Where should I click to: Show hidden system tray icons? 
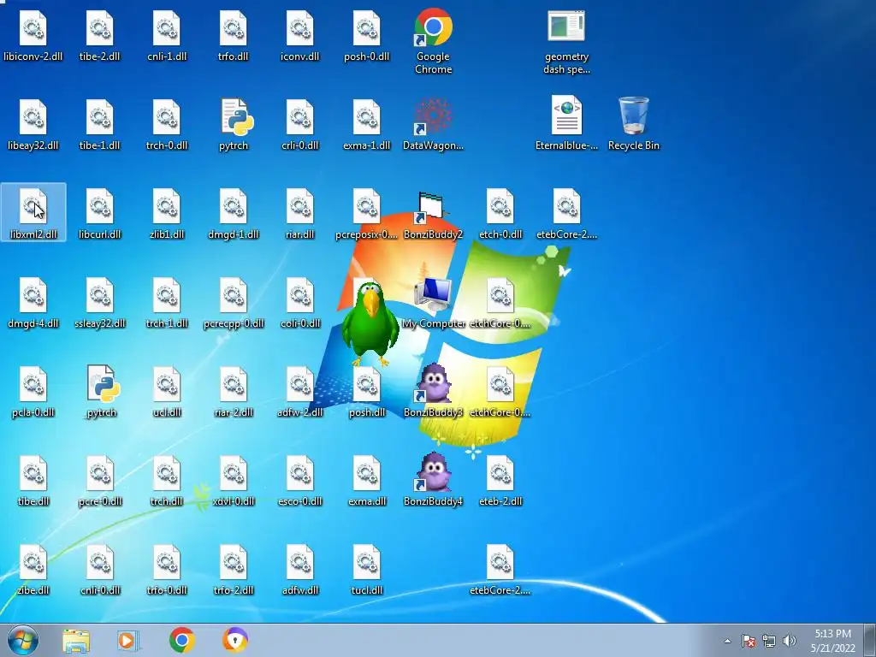point(727,641)
